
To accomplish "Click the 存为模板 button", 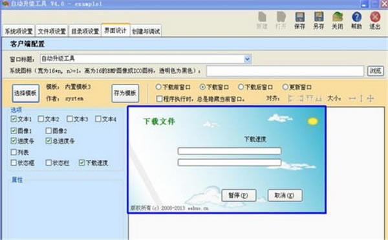I will pyautogui.click(x=125, y=93).
